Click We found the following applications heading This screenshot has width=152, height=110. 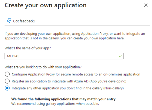(x=63, y=99)
